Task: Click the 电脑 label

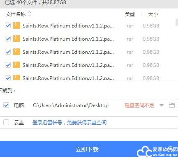Action: coord(19,105)
